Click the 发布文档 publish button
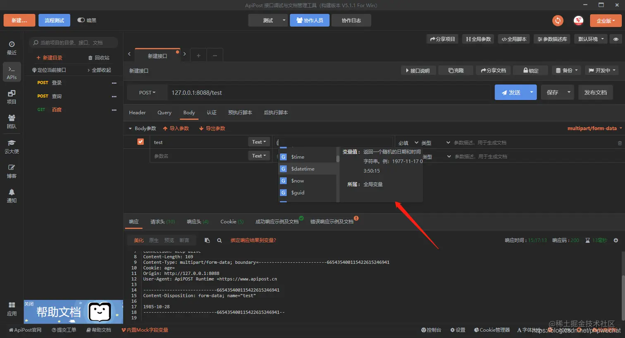 (596, 92)
